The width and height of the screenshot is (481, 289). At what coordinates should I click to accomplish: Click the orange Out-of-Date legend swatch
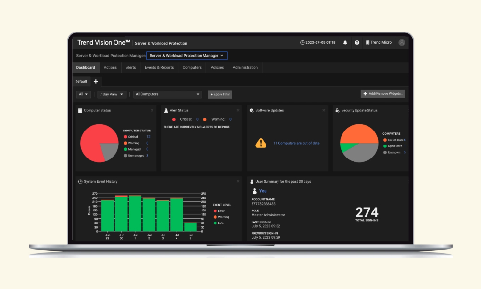coord(385,140)
